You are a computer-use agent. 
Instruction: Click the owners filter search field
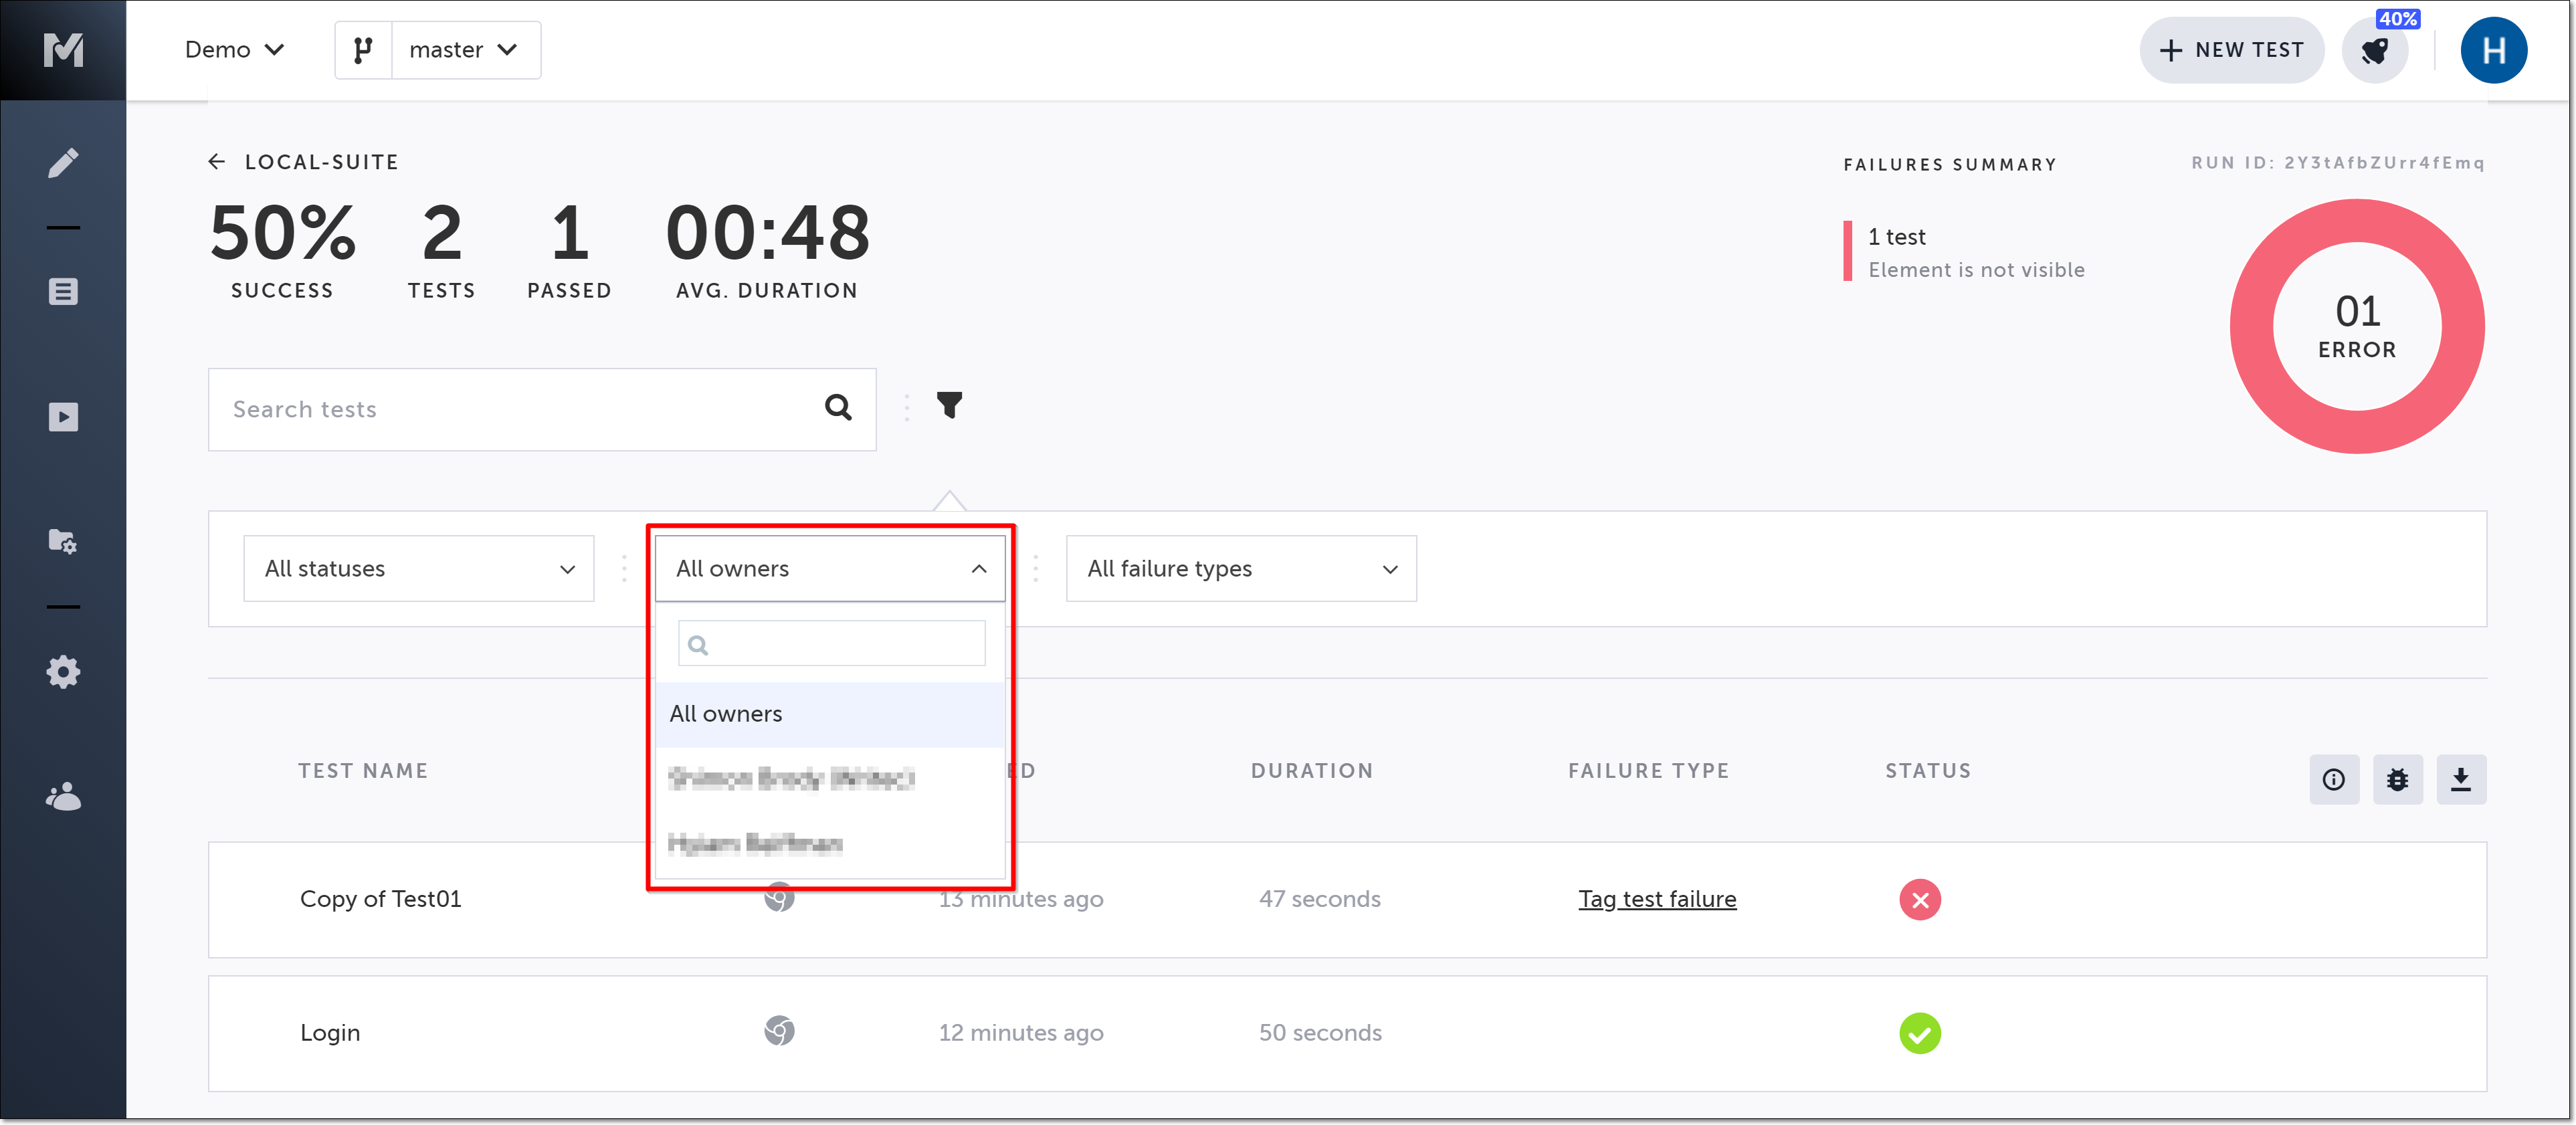[x=832, y=644]
